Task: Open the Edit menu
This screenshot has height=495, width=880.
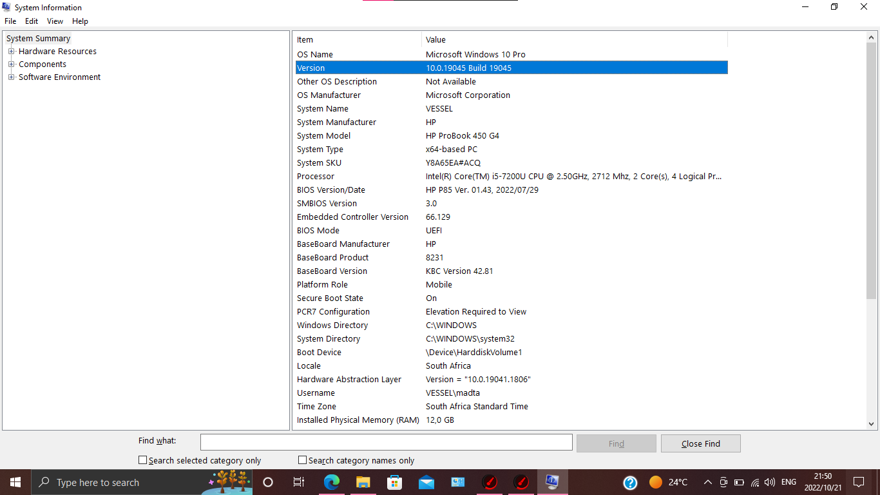Action: click(32, 21)
